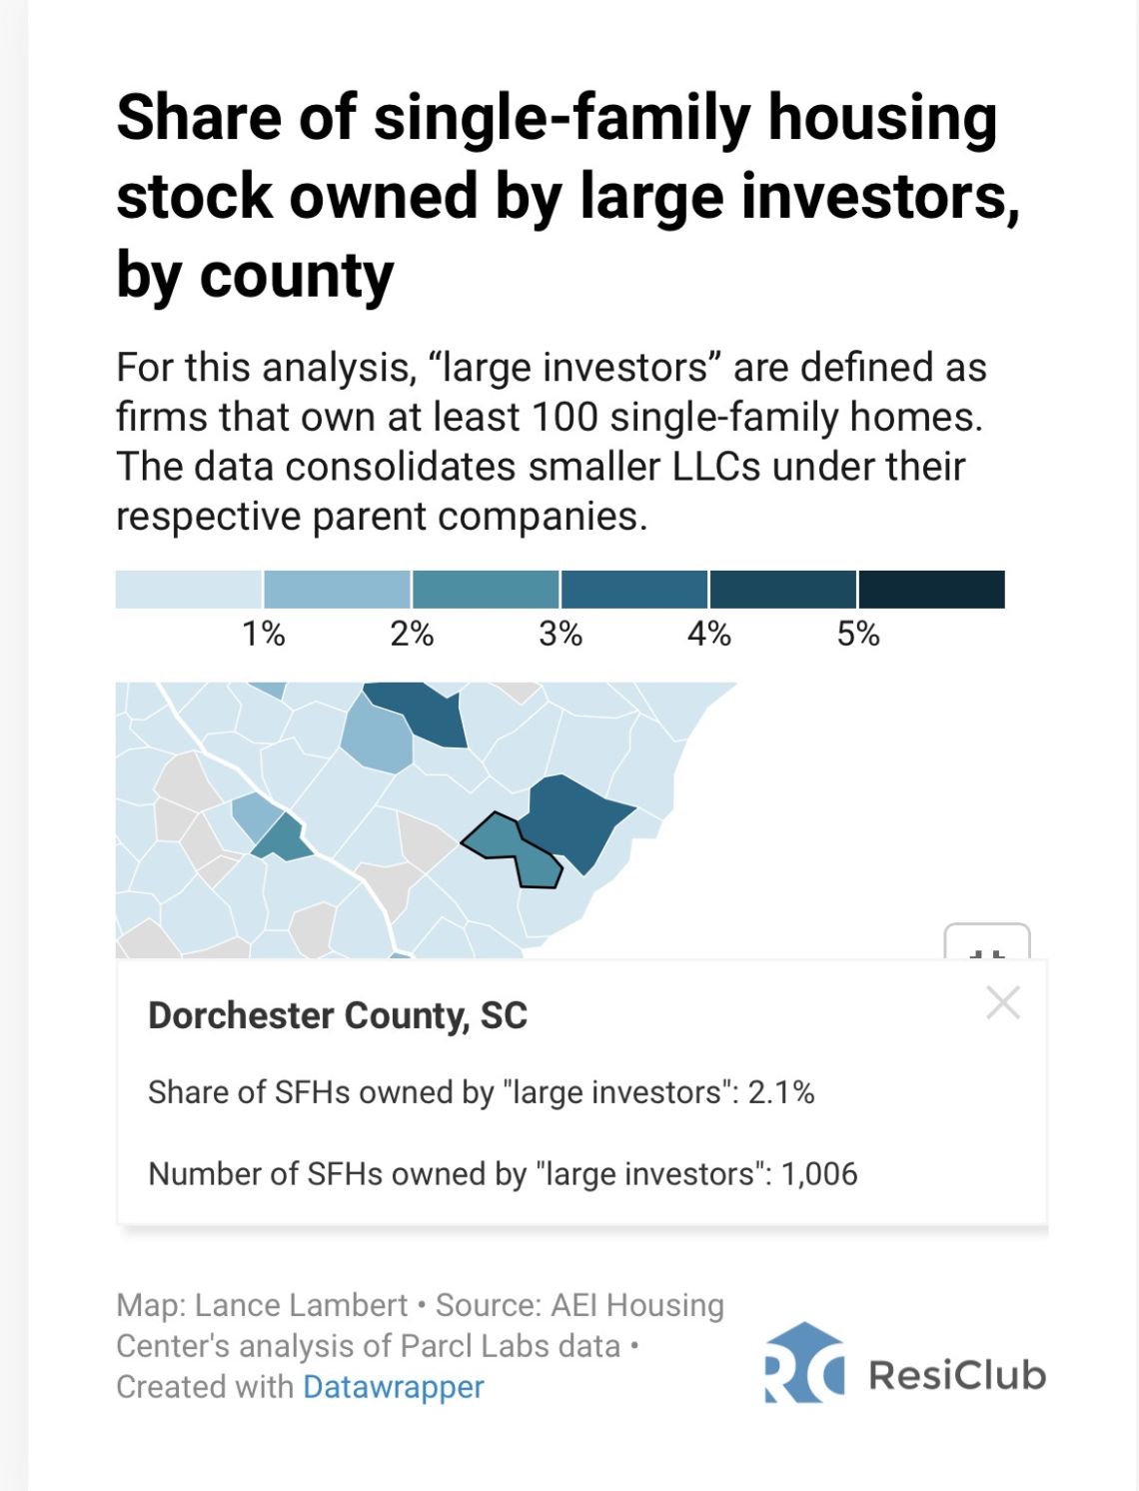This screenshot has height=1491, width=1139.
Task: Click the Dorchester County, SC tooltip heading
Action: (x=338, y=1015)
